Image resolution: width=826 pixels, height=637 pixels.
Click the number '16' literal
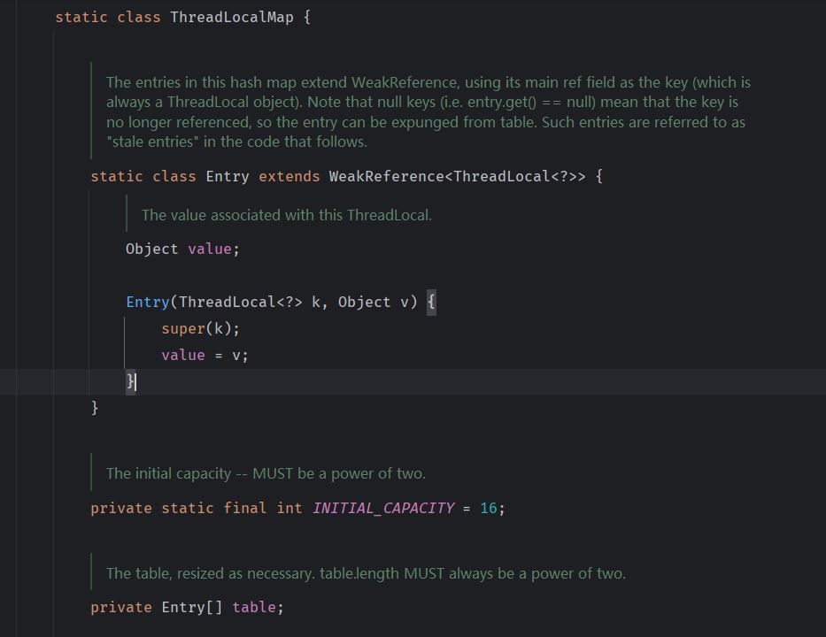489,508
